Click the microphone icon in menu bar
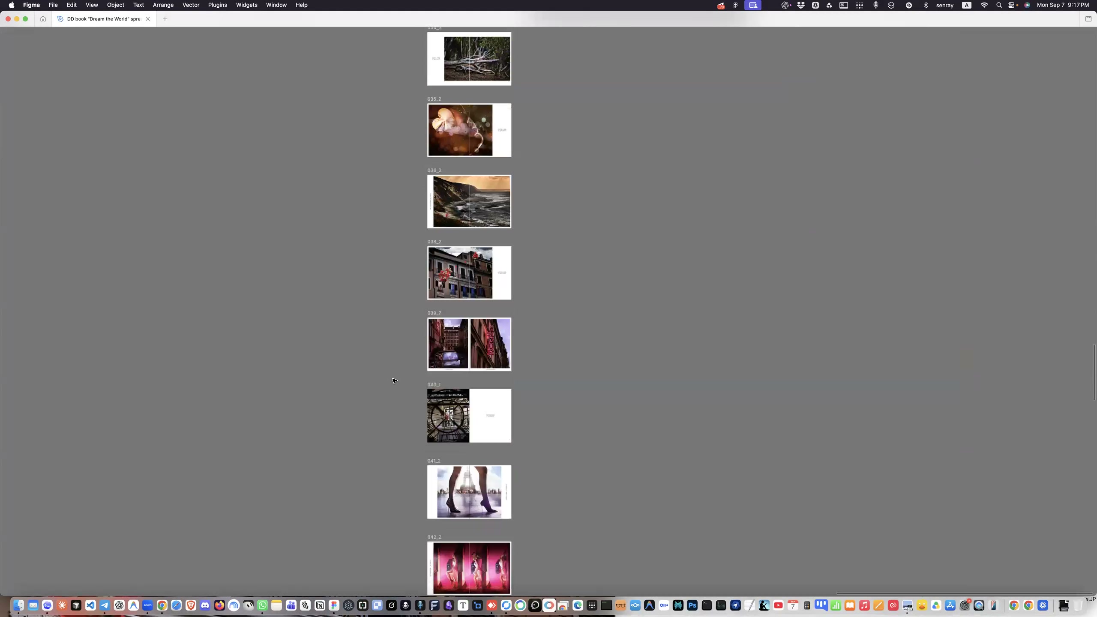1097x617 pixels. (x=875, y=5)
